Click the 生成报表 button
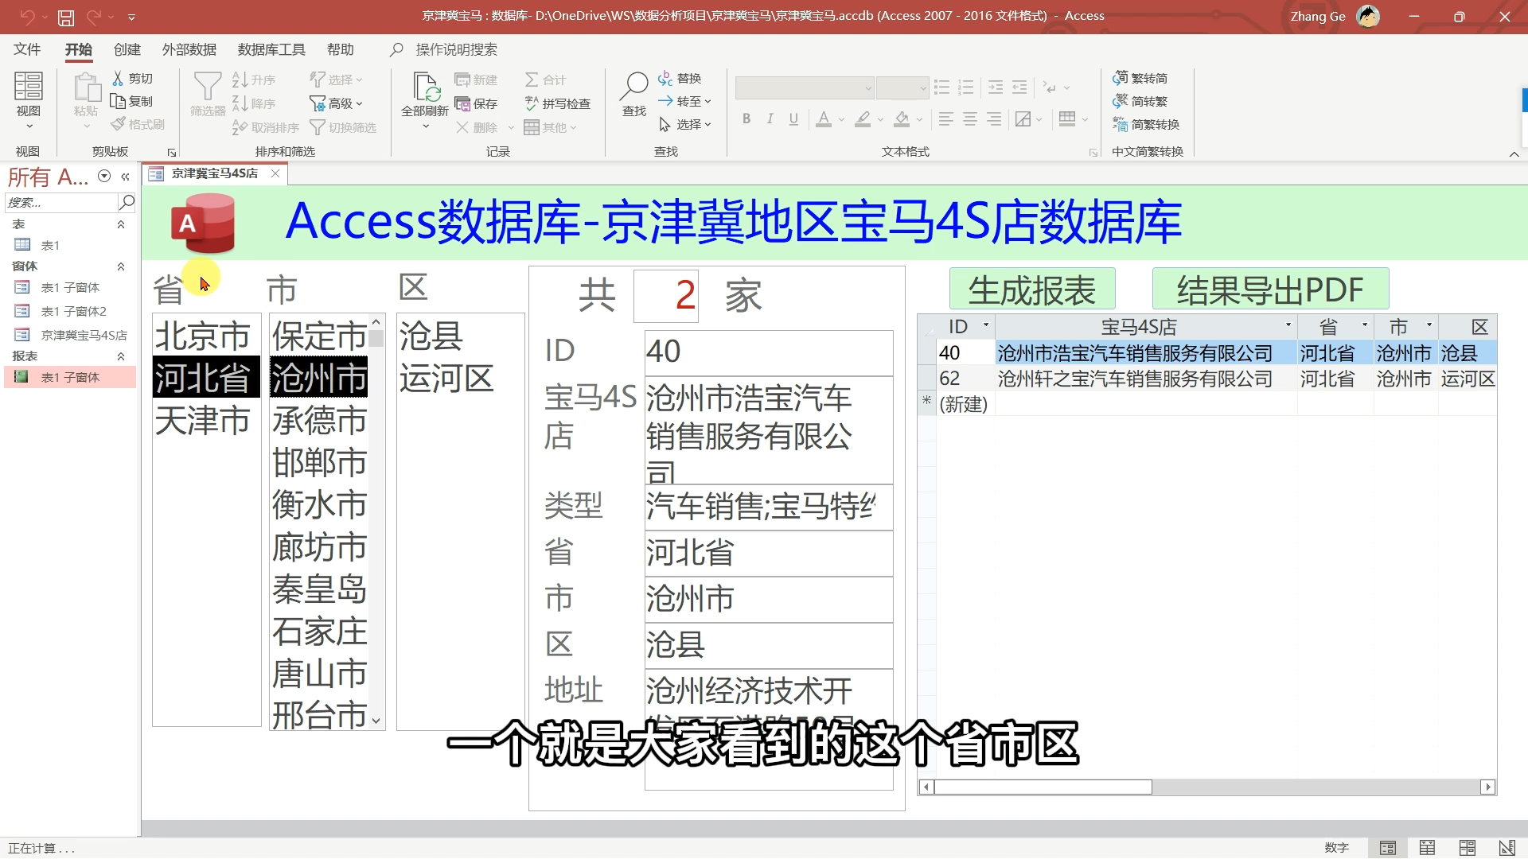Image resolution: width=1528 pixels, height=859 pixels. pos(1032,289)
